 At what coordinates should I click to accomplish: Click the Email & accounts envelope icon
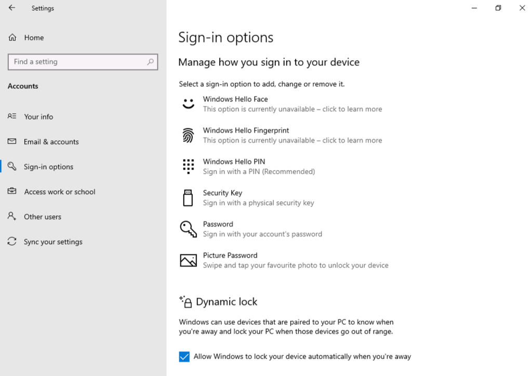[x=11, y=142]
